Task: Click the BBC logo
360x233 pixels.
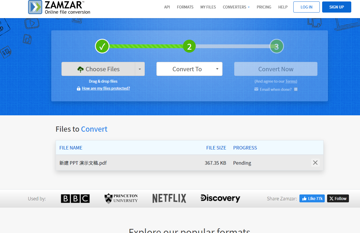Action: (75, 199)
